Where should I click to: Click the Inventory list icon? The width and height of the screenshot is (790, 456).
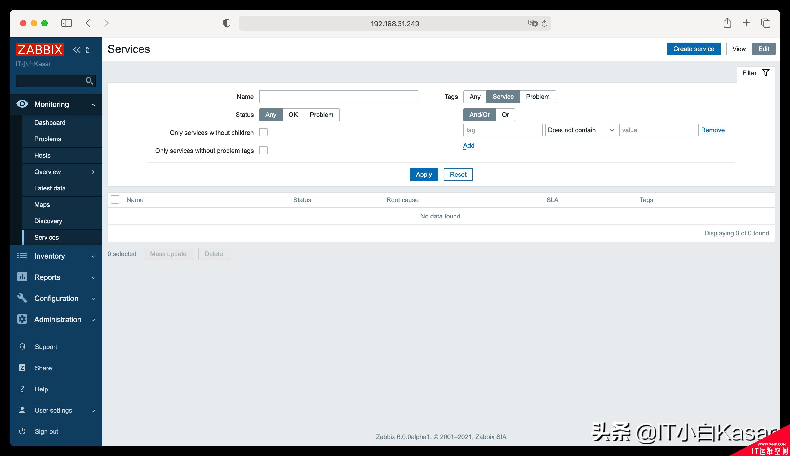22,256
